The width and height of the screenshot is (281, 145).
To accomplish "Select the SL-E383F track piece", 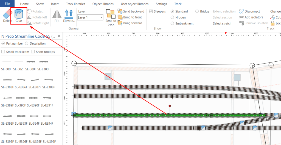I will pyautogui.click(x=7, y=80).
